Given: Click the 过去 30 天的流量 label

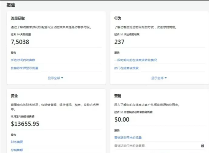Looking at the screenshot, I should click(21, 34).
